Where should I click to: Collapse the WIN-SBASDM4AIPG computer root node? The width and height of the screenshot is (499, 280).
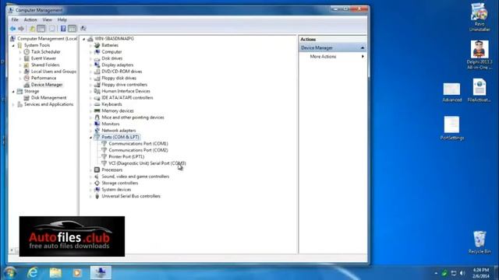[84, 39]
